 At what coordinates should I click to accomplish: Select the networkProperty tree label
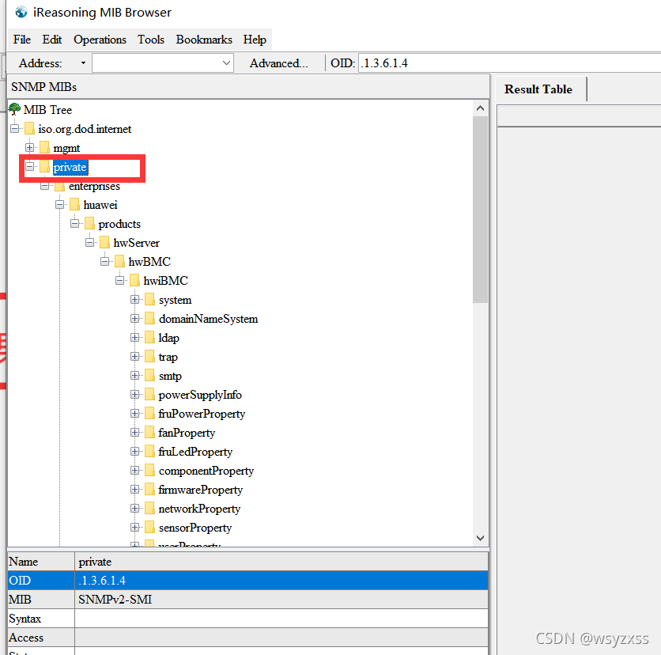click(x=199, y=509)
